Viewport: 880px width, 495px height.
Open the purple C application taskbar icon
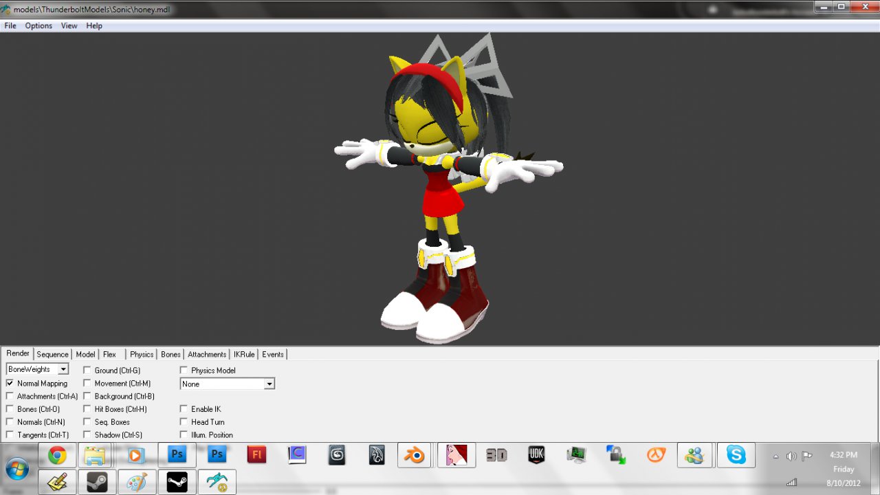(x=296, y=455)
